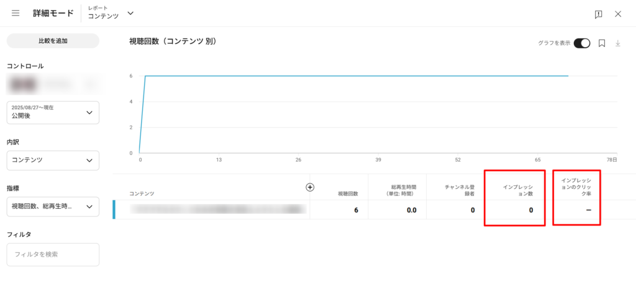Click the blue row color indicator
The height and width of the screenshot is (287, 636).
click(114, 210)
